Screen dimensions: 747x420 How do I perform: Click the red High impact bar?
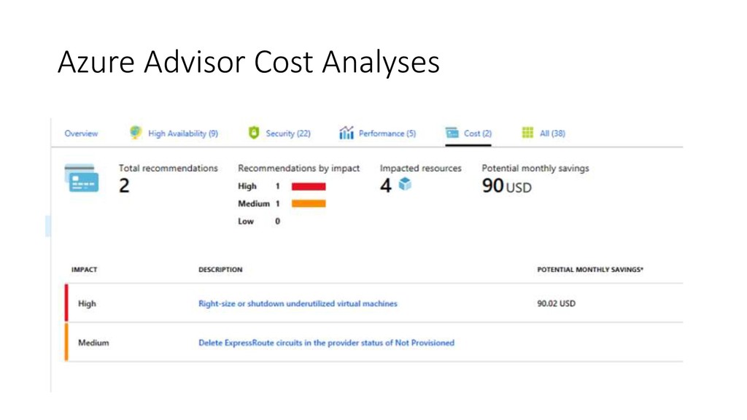click(x=309, y=186)
